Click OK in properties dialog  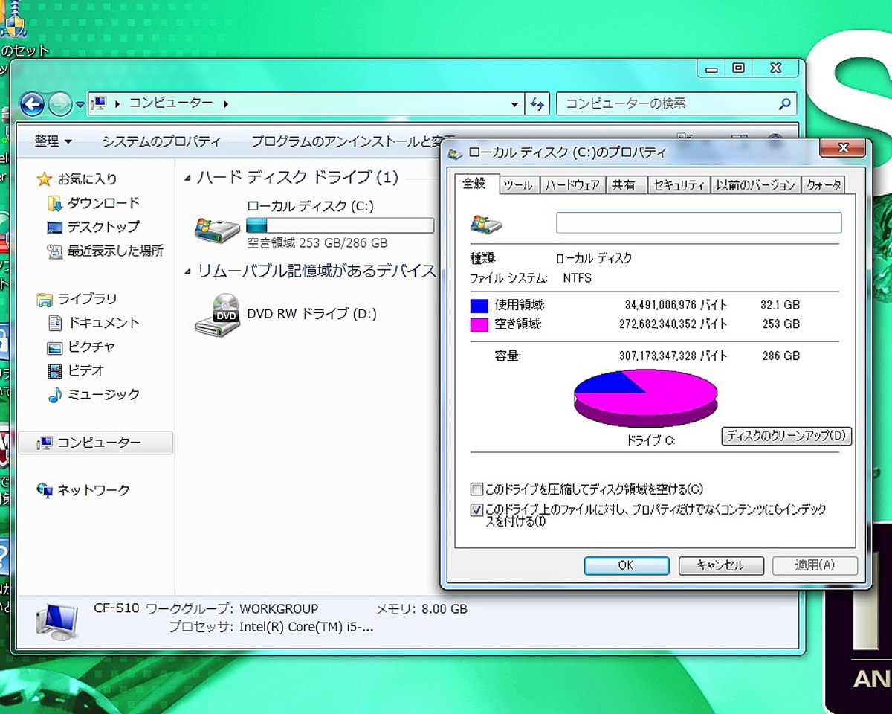click(627, 566)
